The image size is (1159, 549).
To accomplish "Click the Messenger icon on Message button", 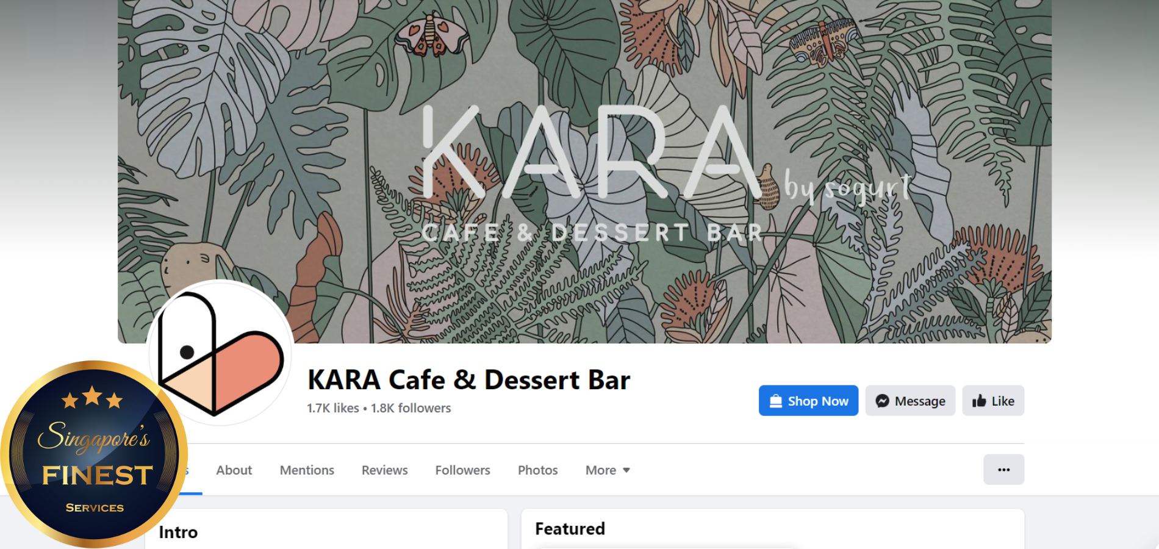I will pyautogui.click(x=882, y=401).
